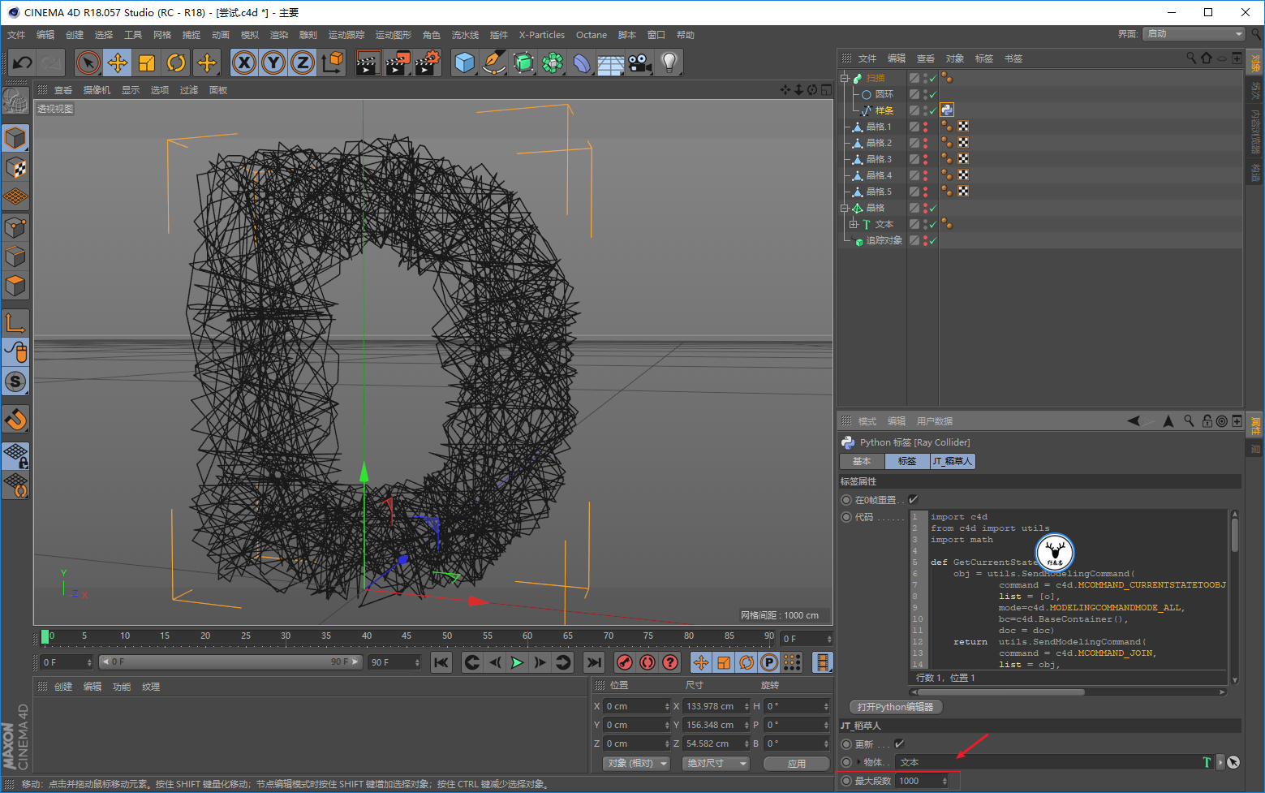Add a cube primitive object

pos(465,62)
